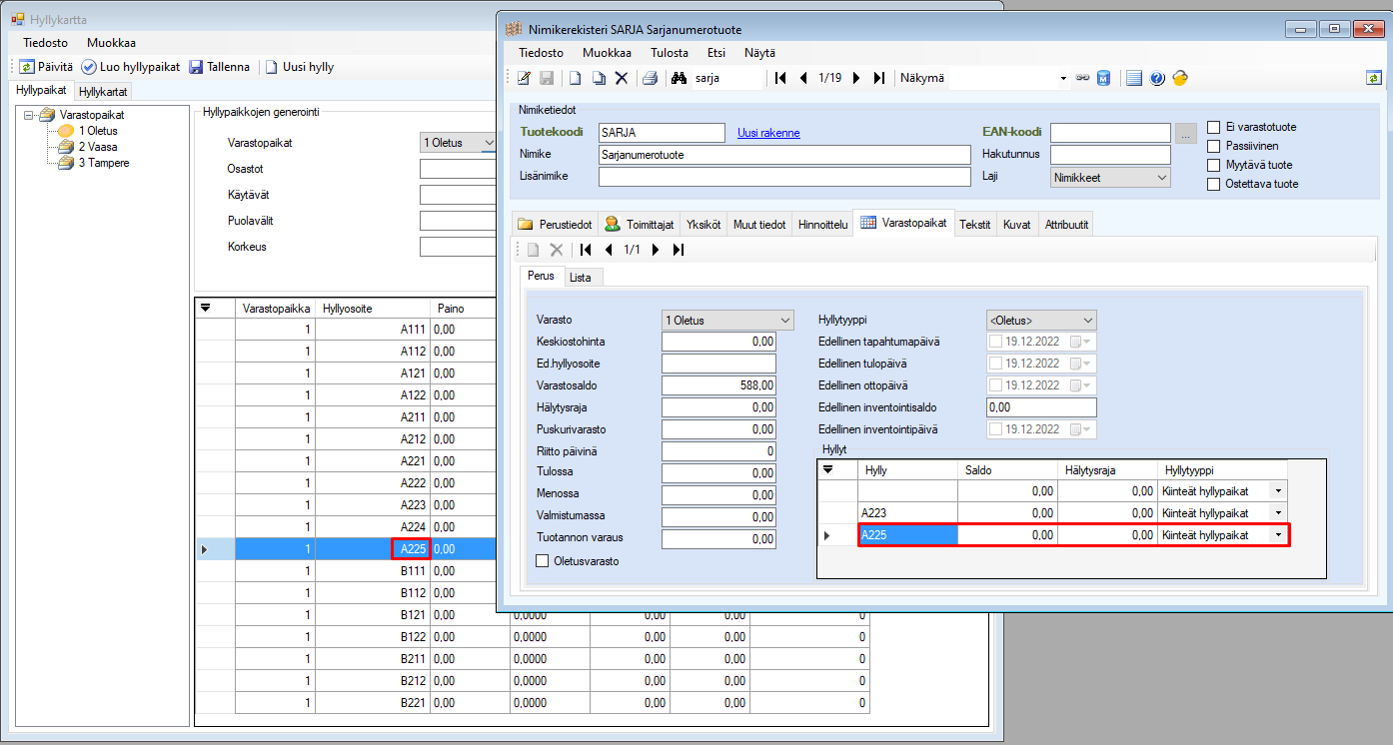Screen dimensions: 1393x745
Task: Click the Uusi rakenne link
Action: [x=768, y=133]
